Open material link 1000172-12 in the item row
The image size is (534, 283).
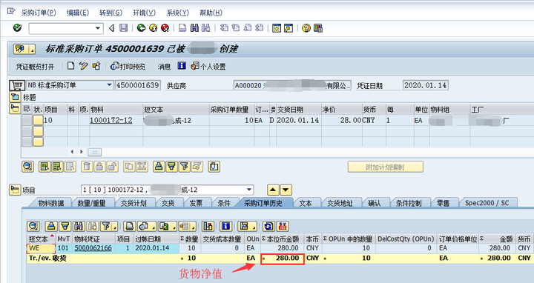111,120
